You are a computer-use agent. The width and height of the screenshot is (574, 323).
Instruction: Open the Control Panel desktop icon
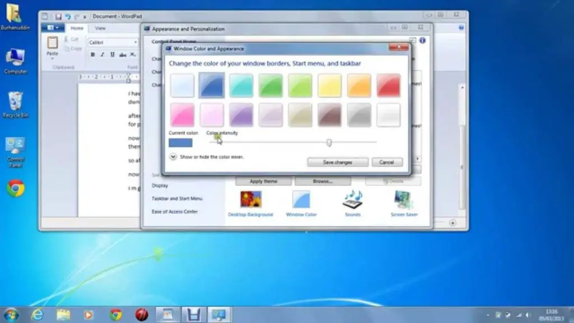click(15, 151)
